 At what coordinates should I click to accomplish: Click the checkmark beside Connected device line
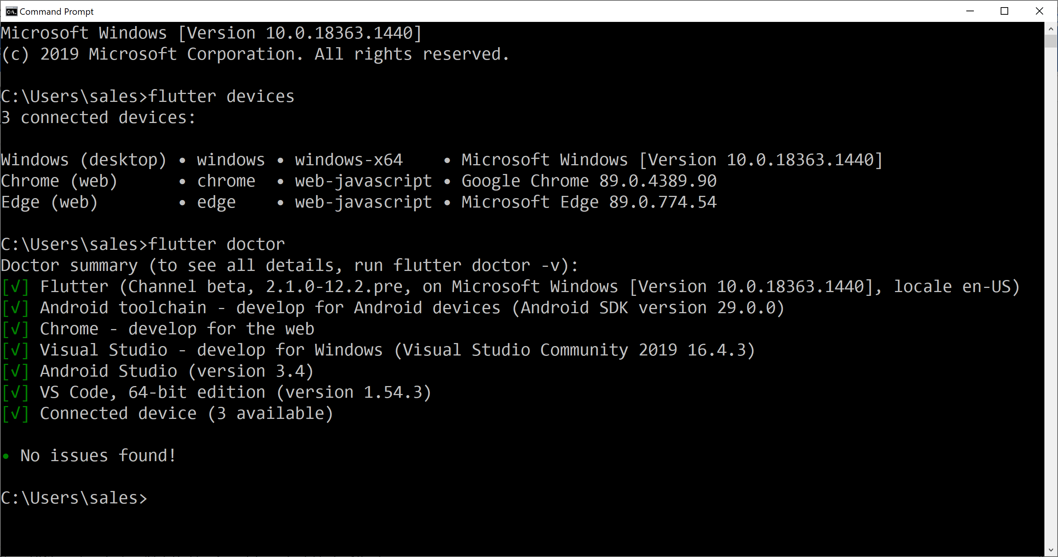[x=15, y=414]
